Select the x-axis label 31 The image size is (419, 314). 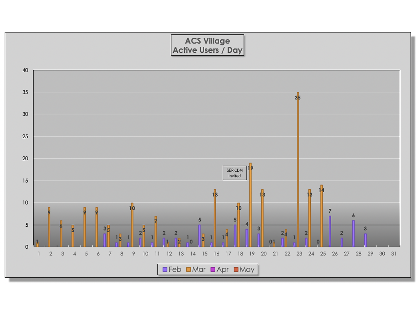click(x=394, y=254)
